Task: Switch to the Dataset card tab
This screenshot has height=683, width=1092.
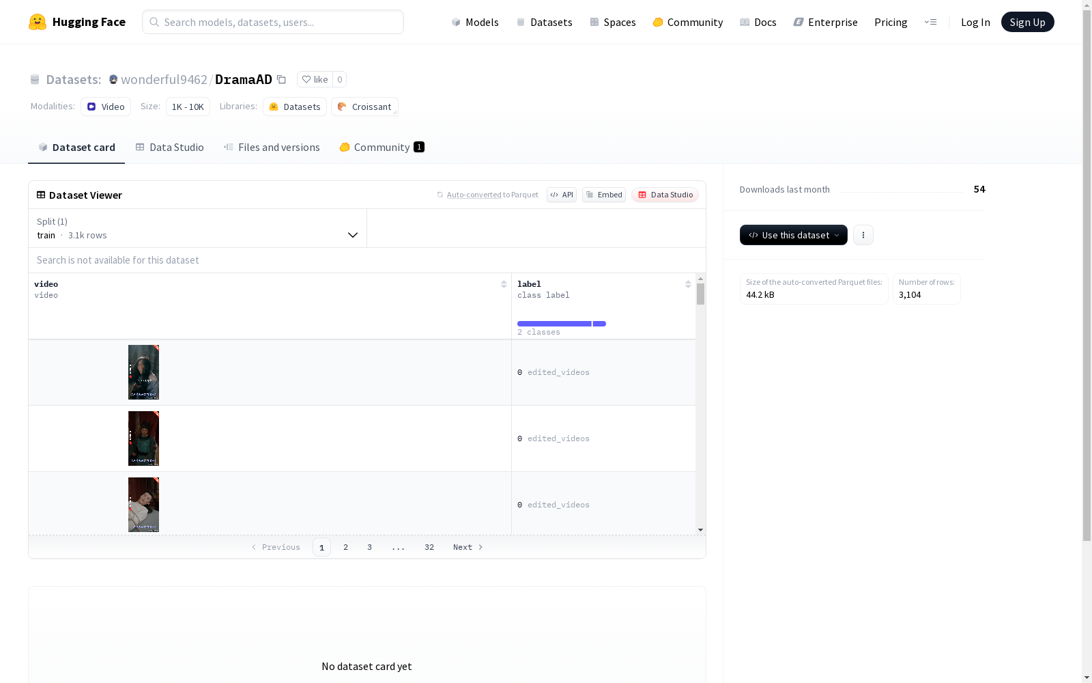Action: pos(76,147)
